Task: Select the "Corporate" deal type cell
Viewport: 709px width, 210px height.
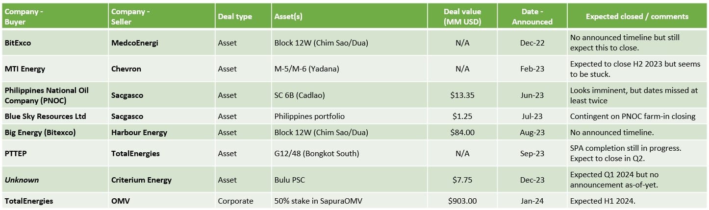Action: click(235, 201)
